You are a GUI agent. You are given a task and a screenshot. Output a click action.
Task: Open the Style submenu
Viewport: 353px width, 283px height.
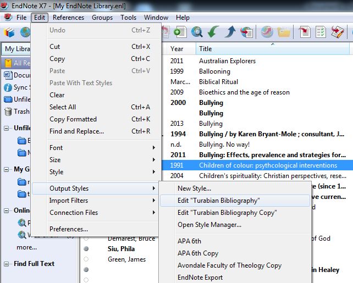click(96, 172)
